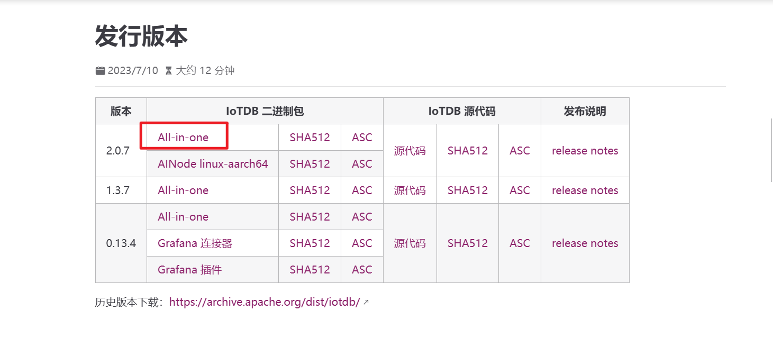Open the Grafana 插件 download link
The width and height of the screenshot is (773, 338).
(189, 270)
